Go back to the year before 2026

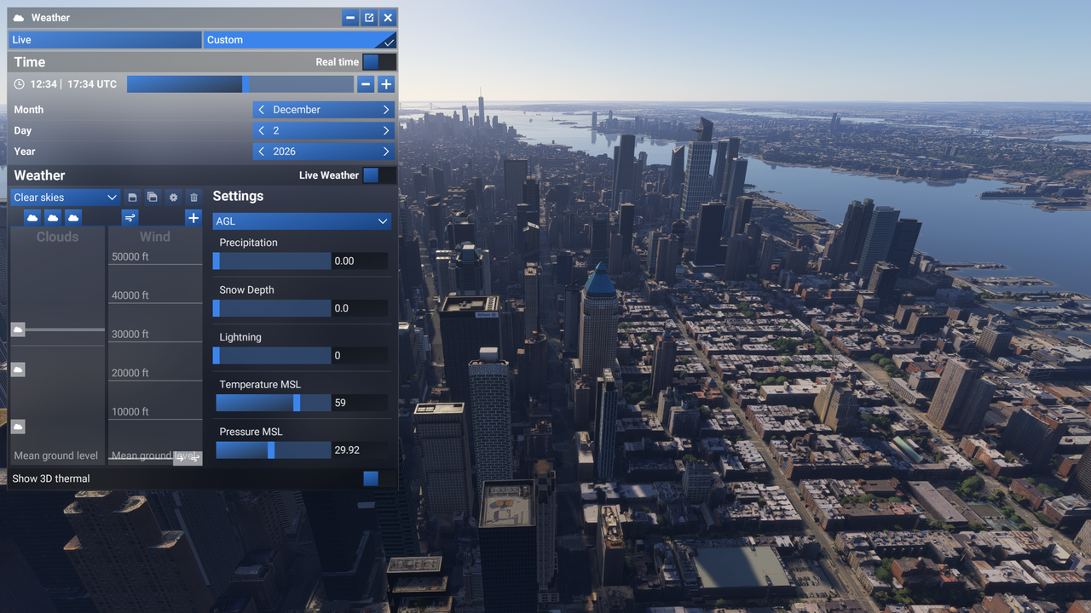pyautogui.click(x=262, y=152)
